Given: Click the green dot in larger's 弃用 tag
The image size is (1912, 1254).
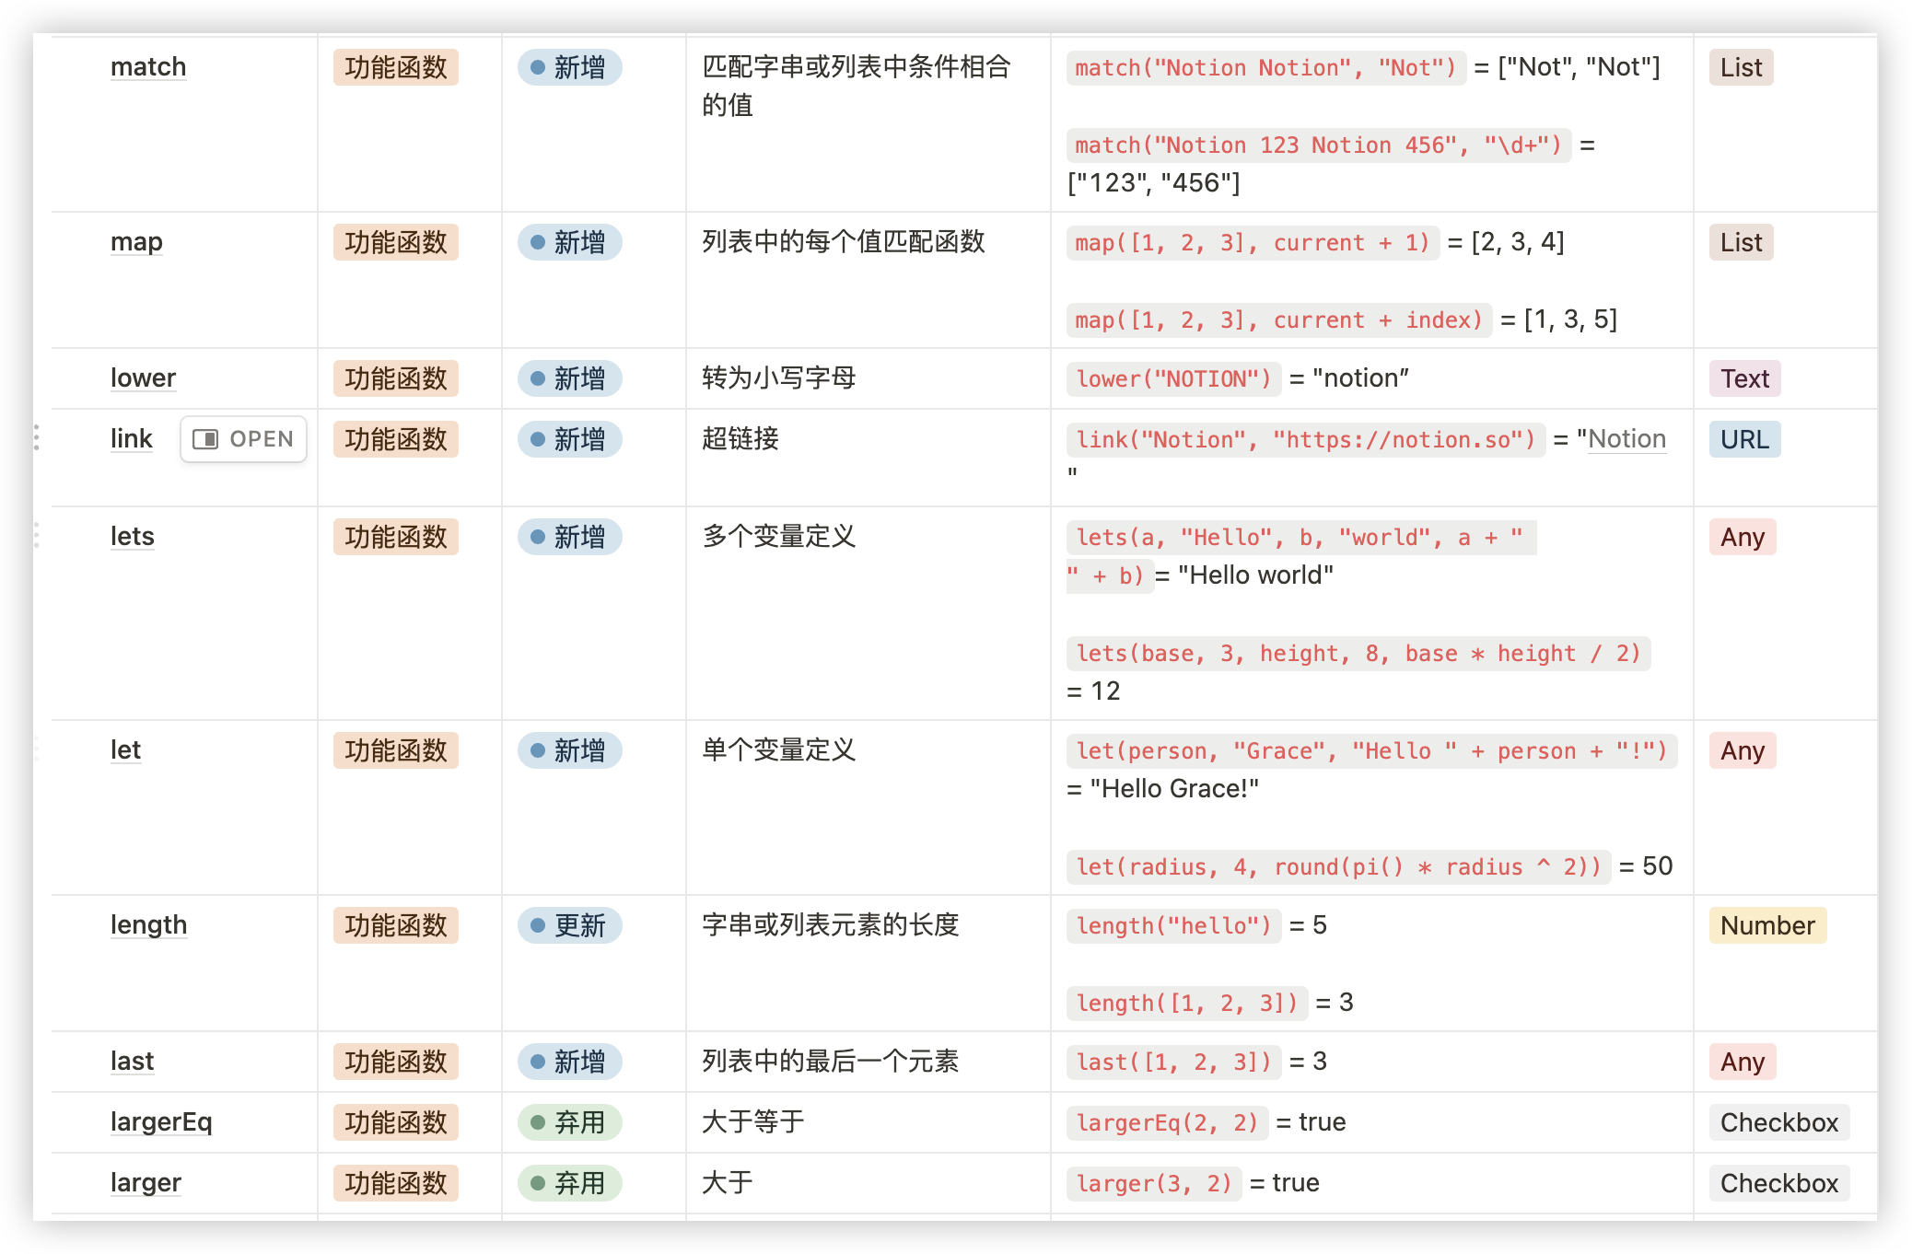Looking at the screenshot, I should [x=539, y=1183].
